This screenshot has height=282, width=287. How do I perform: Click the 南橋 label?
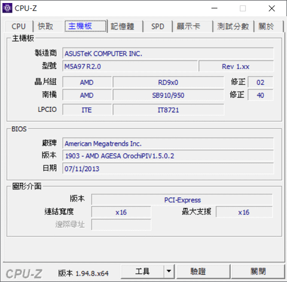coord(50,94)
